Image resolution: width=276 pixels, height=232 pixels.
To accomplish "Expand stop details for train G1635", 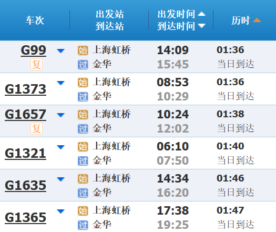I will pos(61,179).
